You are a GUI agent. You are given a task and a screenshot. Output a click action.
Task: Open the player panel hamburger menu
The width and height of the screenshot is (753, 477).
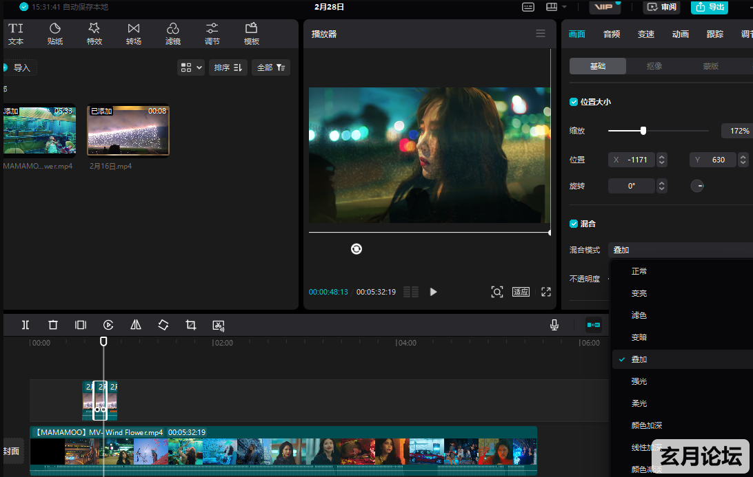click(541, 34)
